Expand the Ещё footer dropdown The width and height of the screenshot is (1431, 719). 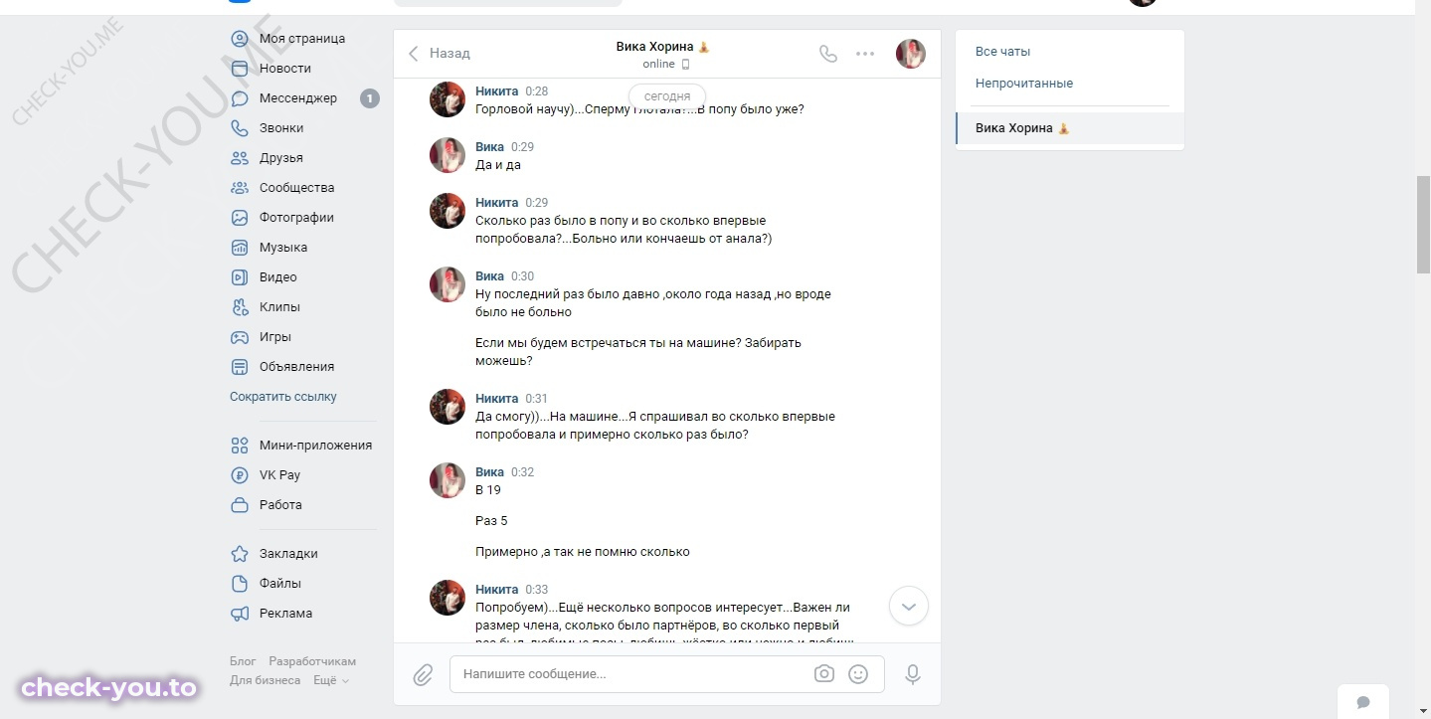click(331, 680)
